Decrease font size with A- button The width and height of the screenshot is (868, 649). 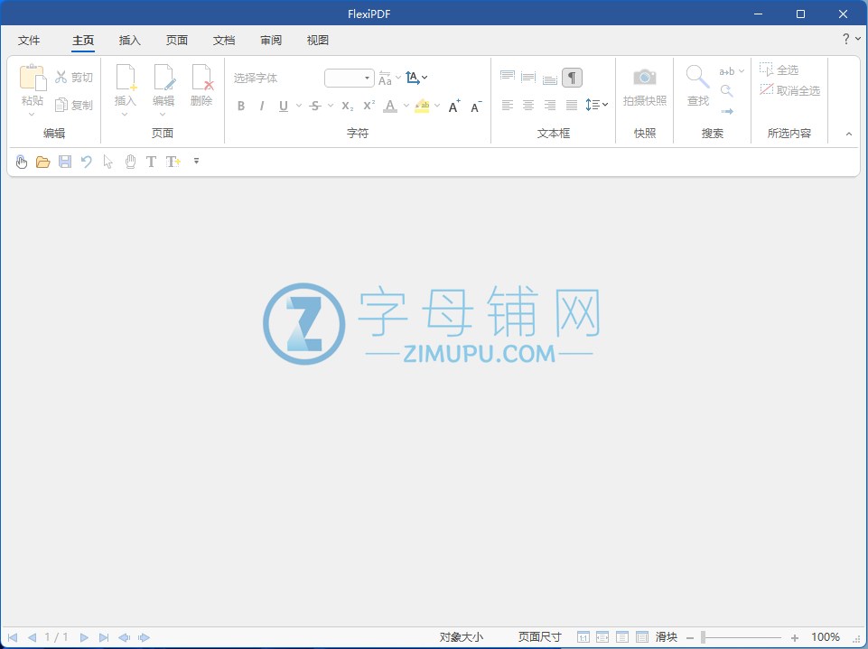(476, 107)
